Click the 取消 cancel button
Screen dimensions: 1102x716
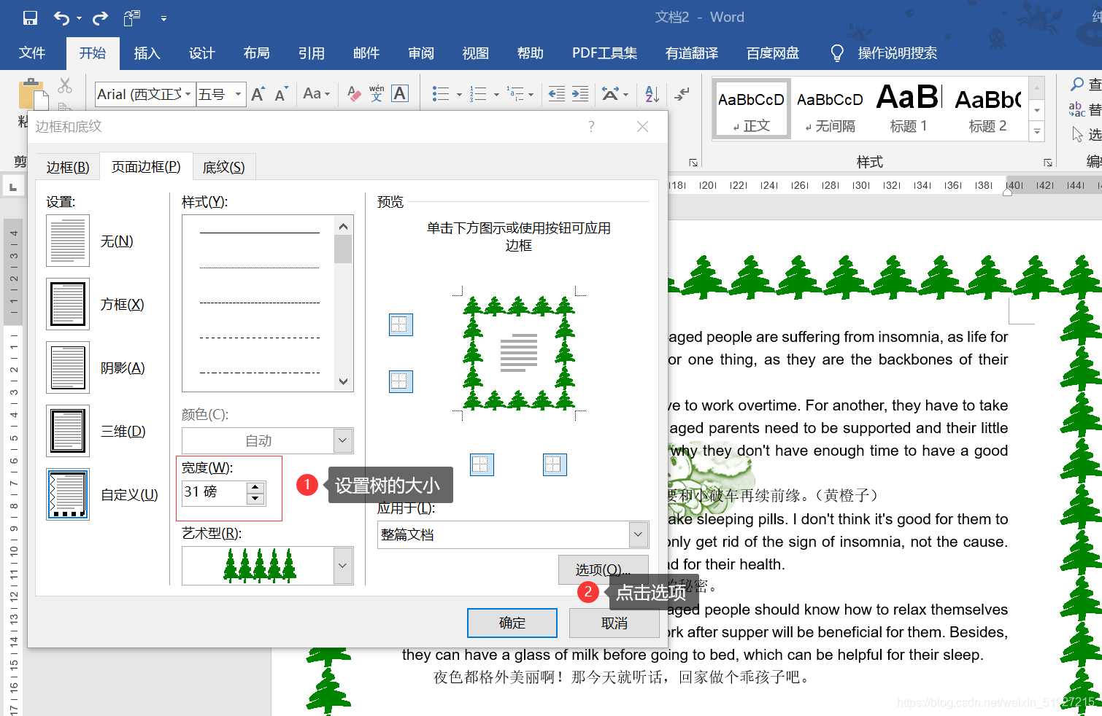[614, 623]
